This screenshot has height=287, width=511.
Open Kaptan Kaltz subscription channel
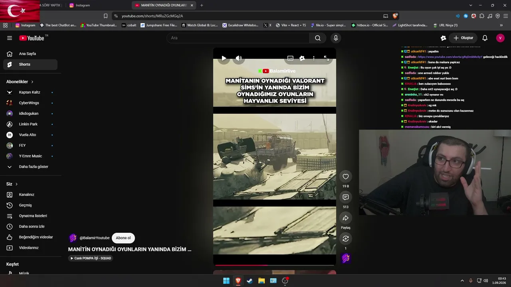[30, 92]
